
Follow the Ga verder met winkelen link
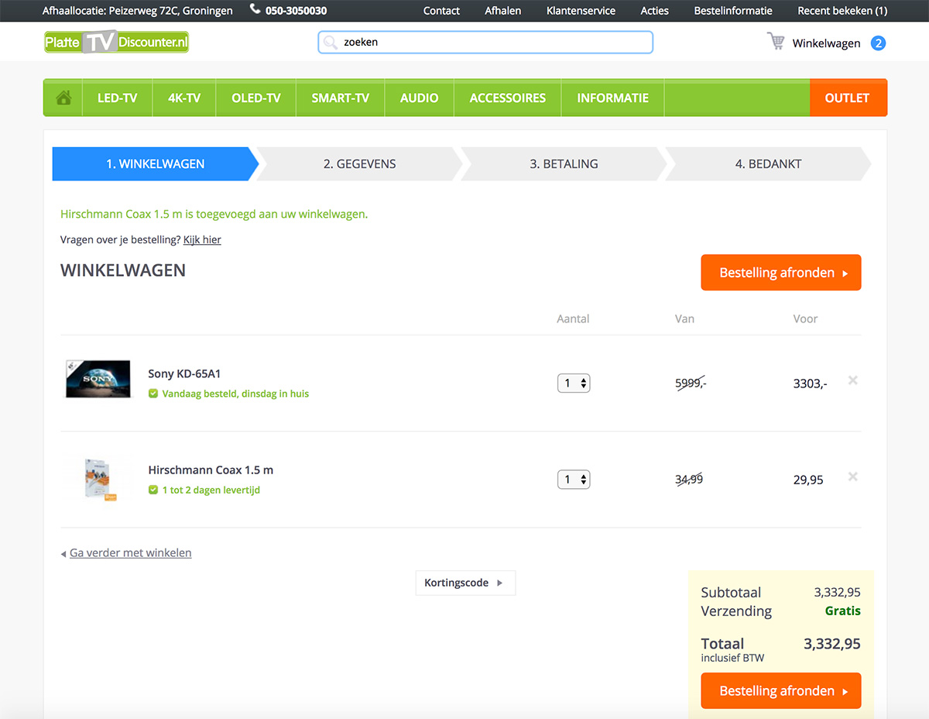(131, 552)
